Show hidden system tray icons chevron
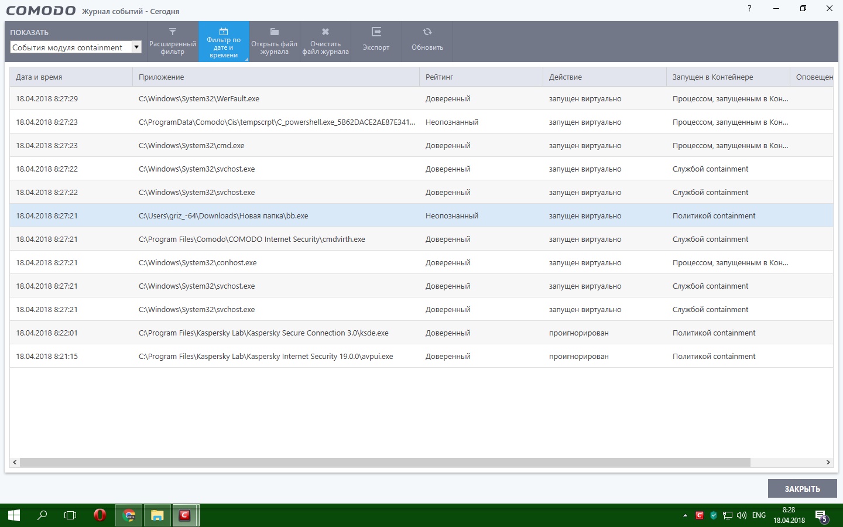843x527 pixels. tap(685, 515)
